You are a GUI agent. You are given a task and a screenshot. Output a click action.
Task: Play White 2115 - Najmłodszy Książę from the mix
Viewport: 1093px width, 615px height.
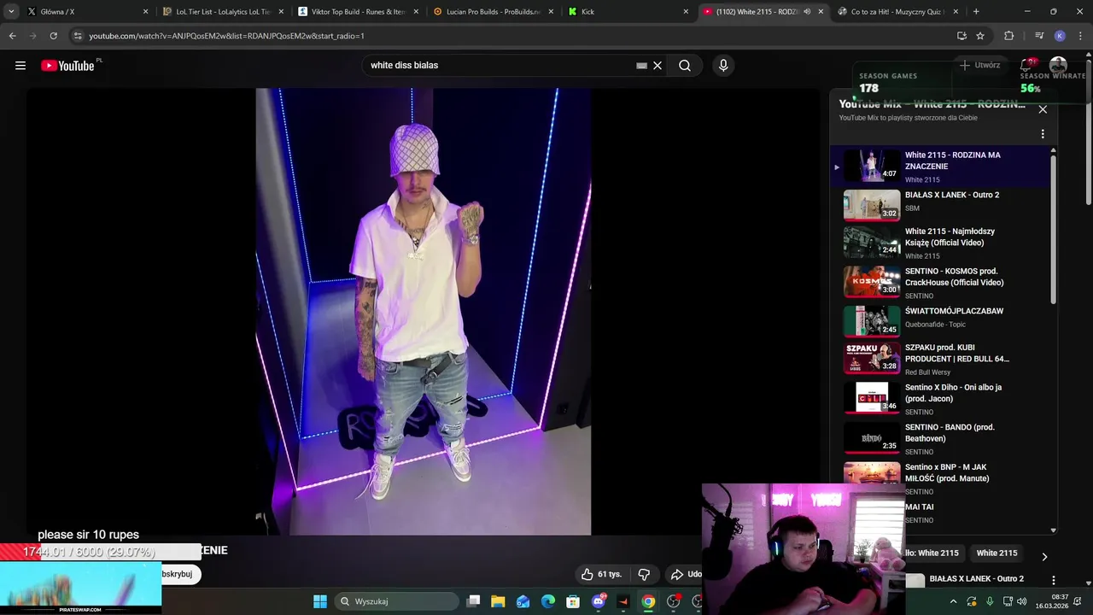coord(943,243)
